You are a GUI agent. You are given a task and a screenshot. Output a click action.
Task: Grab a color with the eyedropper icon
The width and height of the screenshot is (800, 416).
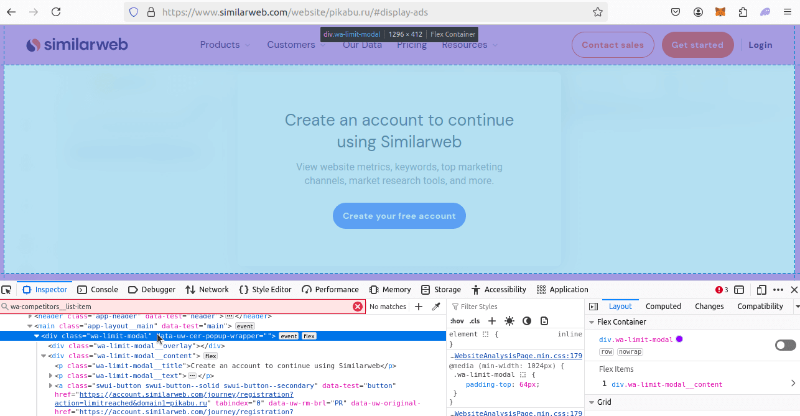436,307
